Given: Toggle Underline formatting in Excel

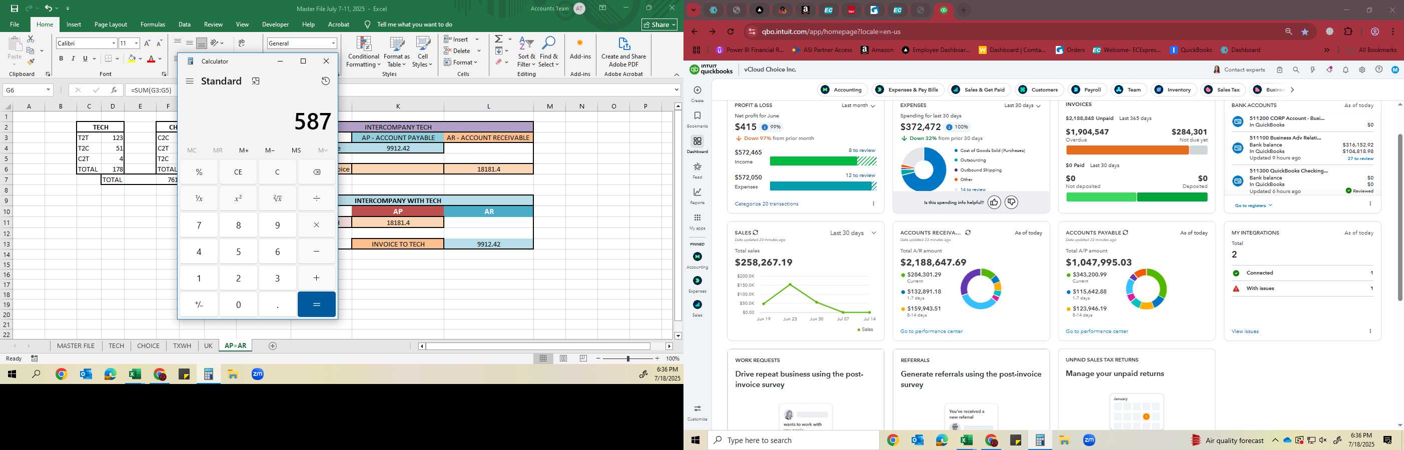Looking at the screenshot, I should point(85,58).
